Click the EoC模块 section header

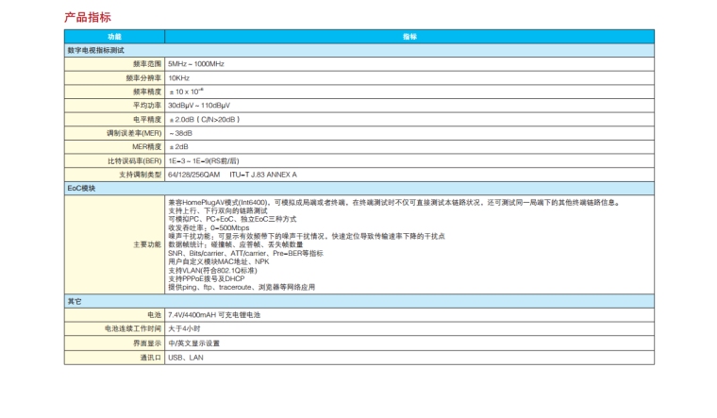(x=81, y=189)
